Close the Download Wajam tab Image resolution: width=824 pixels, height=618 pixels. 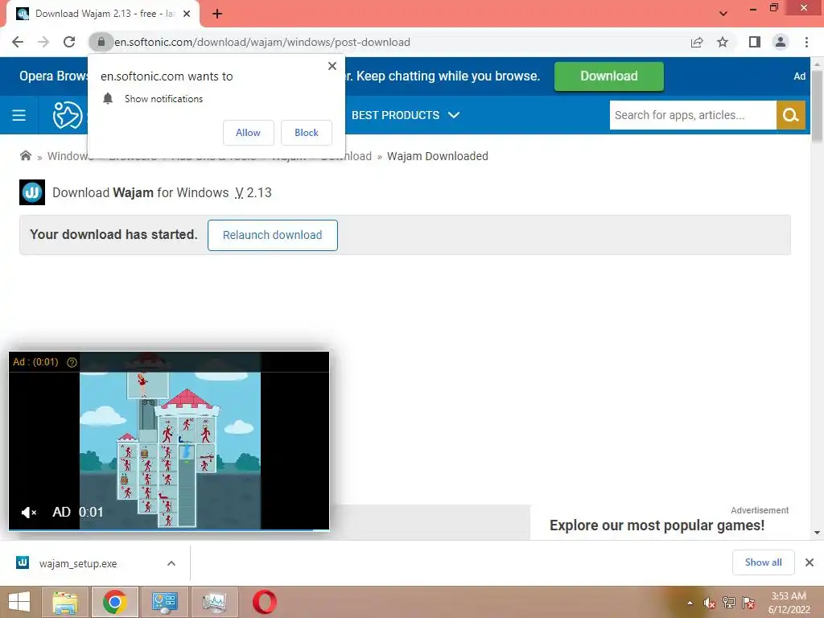coord(187,14)
